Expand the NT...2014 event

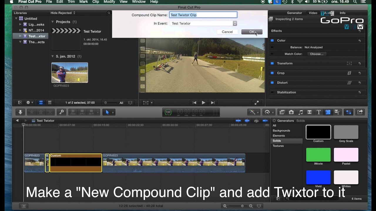20,30
